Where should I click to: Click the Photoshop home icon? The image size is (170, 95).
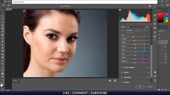(x=3, y=5)
